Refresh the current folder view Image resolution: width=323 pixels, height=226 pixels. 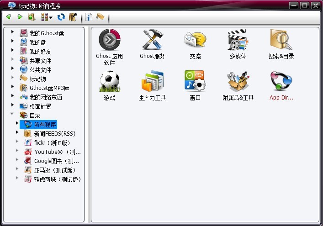pyautogui.click(x=61, y=17)
